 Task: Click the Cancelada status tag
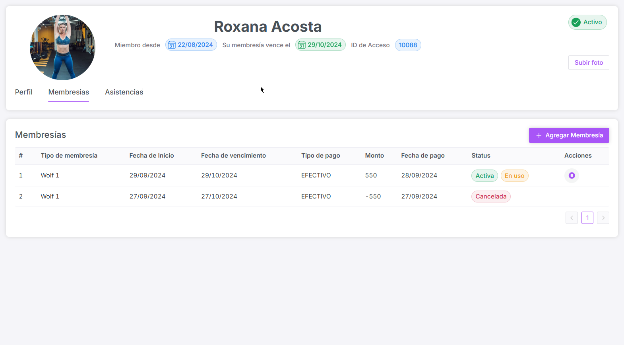pyautogui.click(x=491, y=197)
